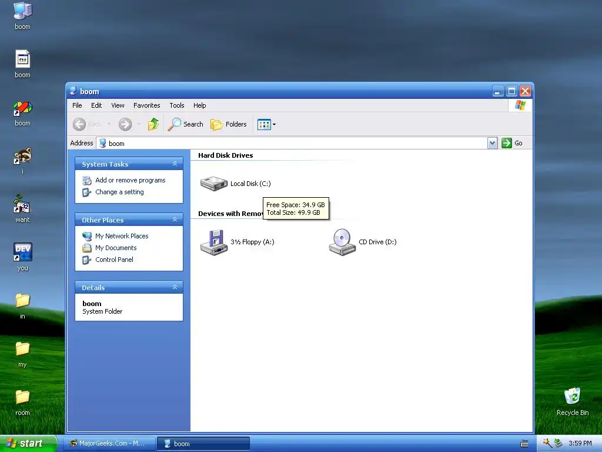Collapse the Other Places panel
Image resolution: width=602 pixels, height=452 pixels.
175,220
